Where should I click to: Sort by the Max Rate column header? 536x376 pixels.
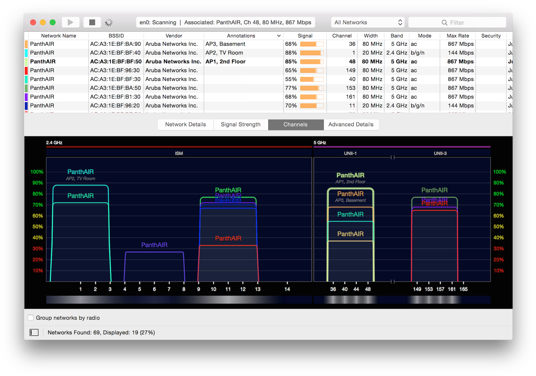[x=457, y=36]
